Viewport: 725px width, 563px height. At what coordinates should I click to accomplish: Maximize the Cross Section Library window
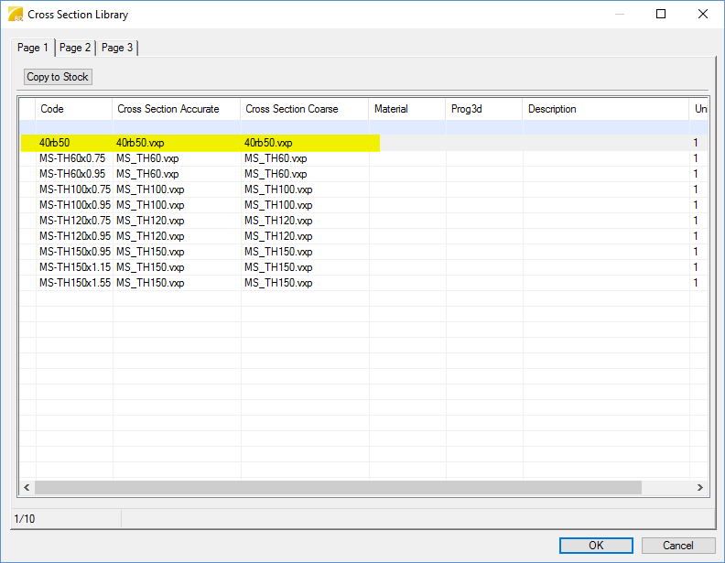pos(661,15)
